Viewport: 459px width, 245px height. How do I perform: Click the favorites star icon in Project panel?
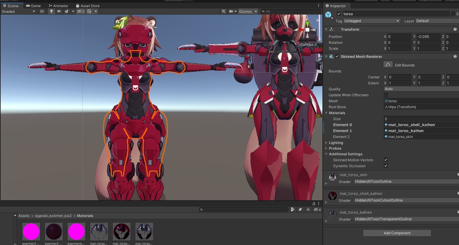pyautogui.click(x=308, y=210)
